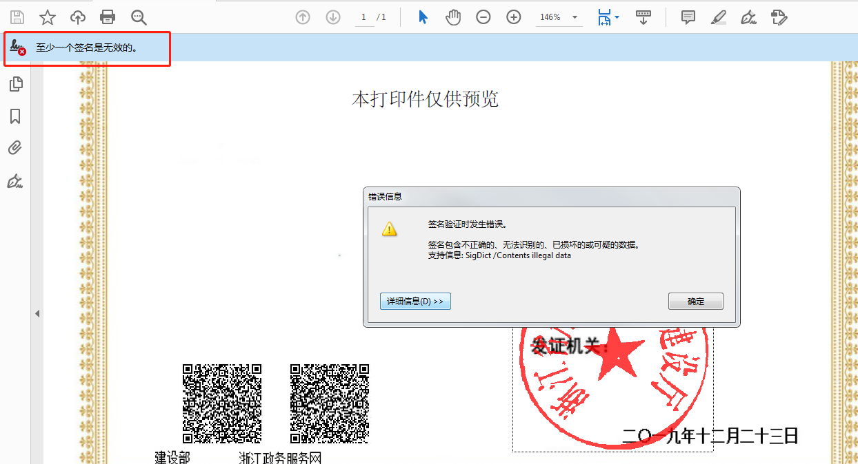Open the Fill & Sign tool
858x464 pixels.
point(779,17)
